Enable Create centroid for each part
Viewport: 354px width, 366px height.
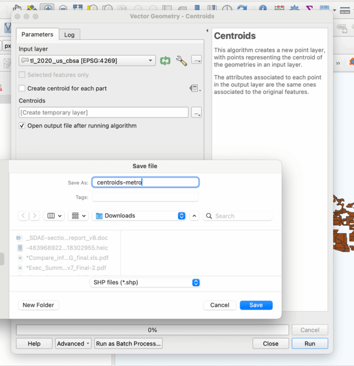tap(22, 88)
